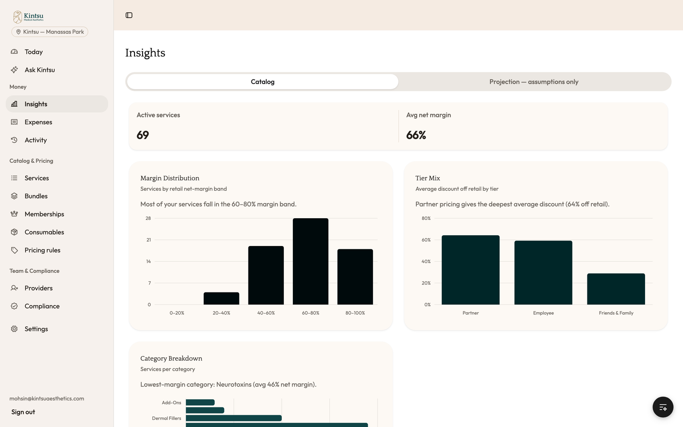
Task: Click the Bundles layers icon
Action: coord(14,196)
